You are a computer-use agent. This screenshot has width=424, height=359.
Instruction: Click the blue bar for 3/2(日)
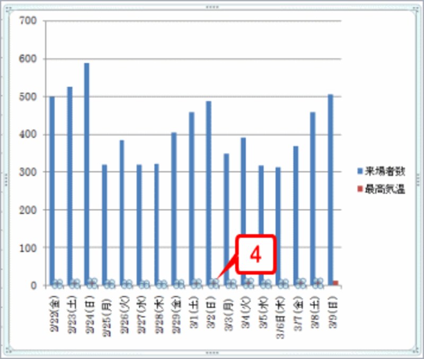point(208,191)
